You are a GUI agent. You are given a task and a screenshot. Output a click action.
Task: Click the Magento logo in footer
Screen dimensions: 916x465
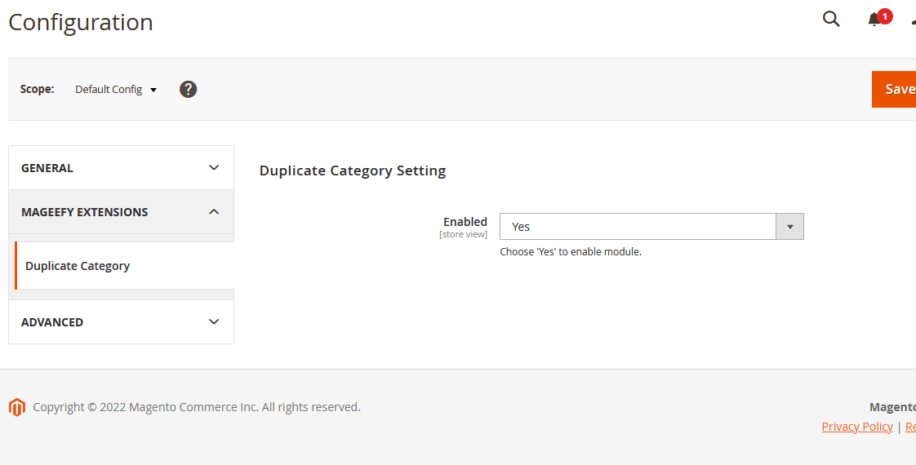(x=17, y=407)
